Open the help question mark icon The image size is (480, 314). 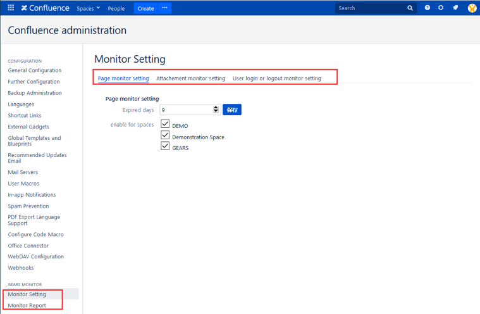[x=427, y=8]
